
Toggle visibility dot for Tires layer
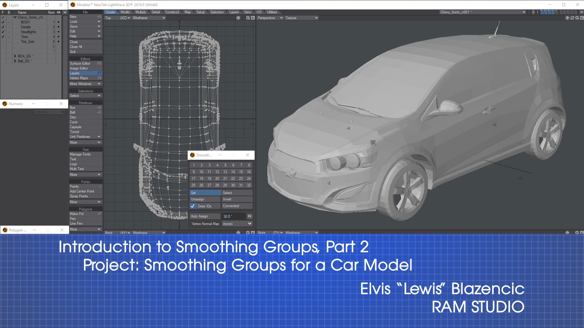click(x=58, y=37)
